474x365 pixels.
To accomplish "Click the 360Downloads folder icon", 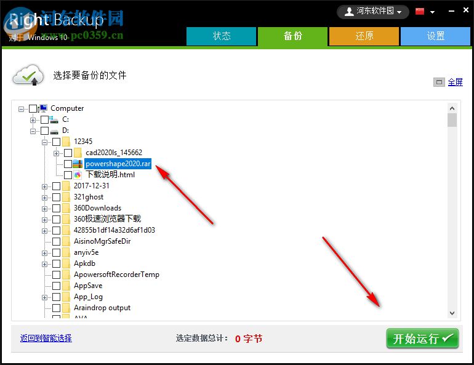I will tap(66, 208).
